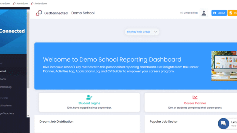Click the Career Planner chart icon
Image resolution: width=237 pixels, height=133 pixels.
pos(195,97)
